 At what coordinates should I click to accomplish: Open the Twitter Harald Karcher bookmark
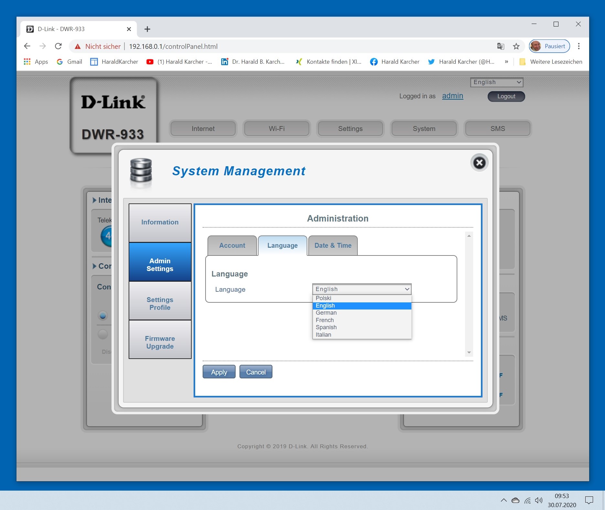click(x=461, y=62)
